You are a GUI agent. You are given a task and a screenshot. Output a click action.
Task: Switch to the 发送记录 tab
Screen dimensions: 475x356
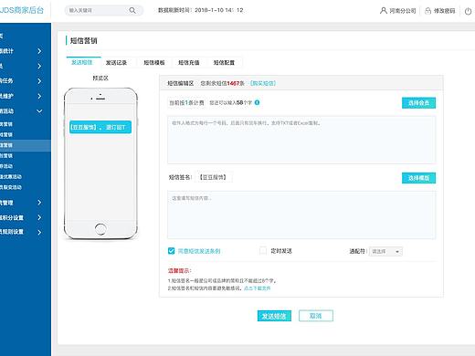point(116,63)
